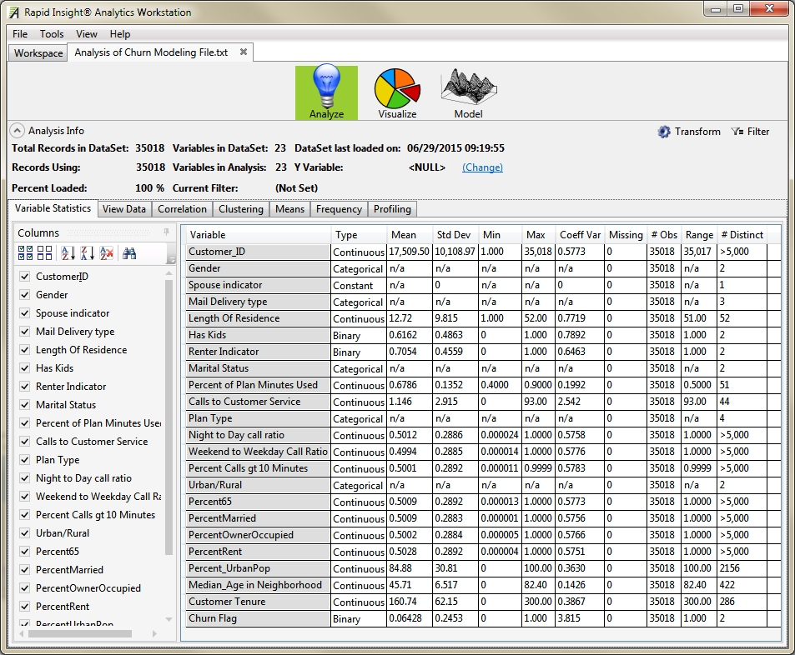Viewport: 795px width, 655px height.
Task: Open the Tools menu
Action: [x=52, y=34]
